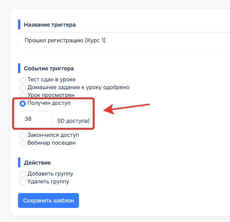The image size is (230, 222).
Task: Select the 'Закончился доступ' radio button
Action: pyautogui.click(x=23, y=136)
